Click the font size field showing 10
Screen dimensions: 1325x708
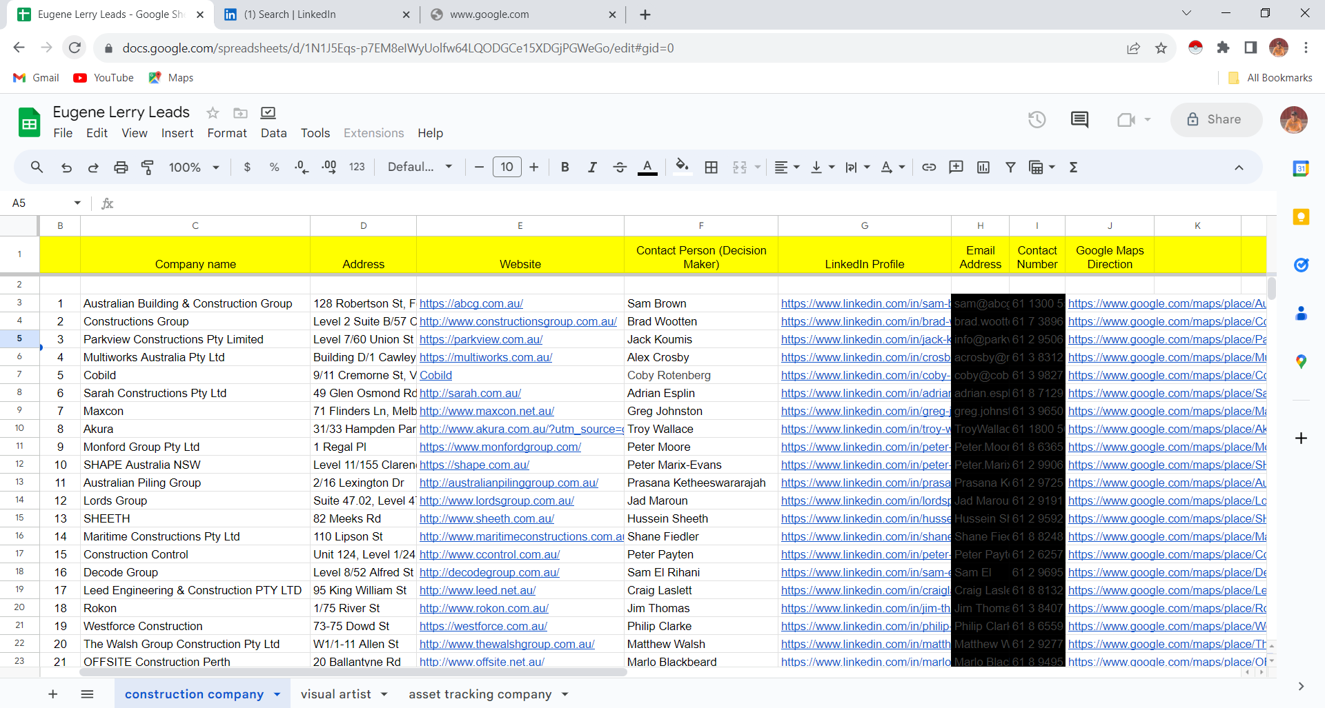point(507,167)
